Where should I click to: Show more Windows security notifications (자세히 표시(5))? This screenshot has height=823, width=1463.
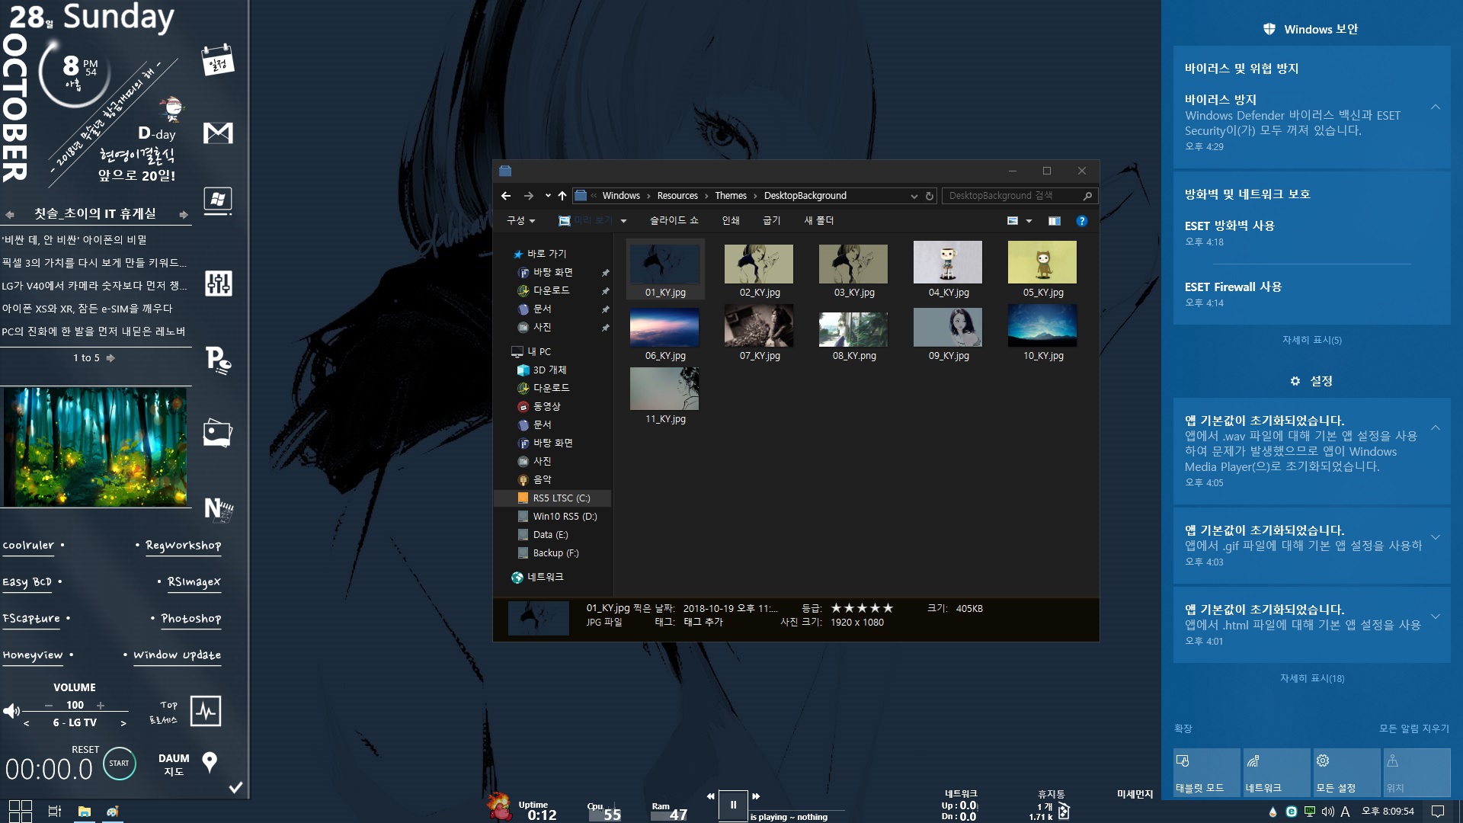[1312, 340]
